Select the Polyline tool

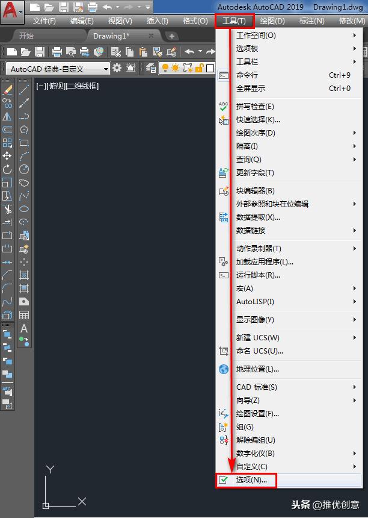(24, 116)
